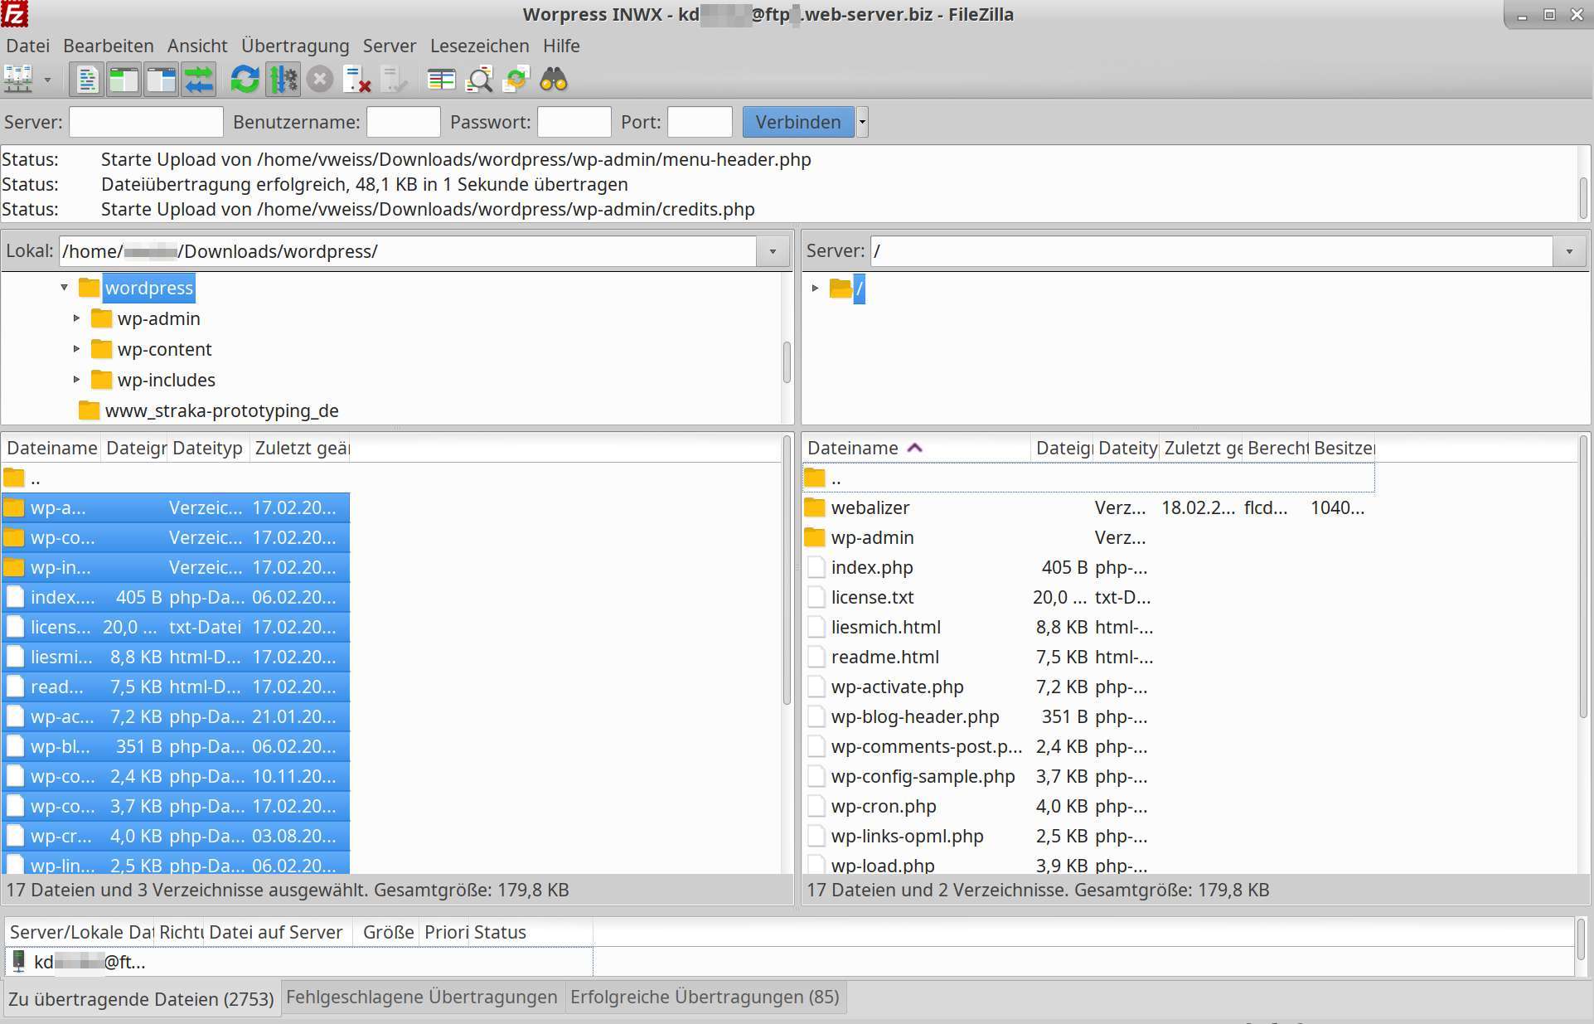The width and height of the screenshot is (1594, 1024).
Task: Click the Verbinden button
Action: tap(797, 122)
